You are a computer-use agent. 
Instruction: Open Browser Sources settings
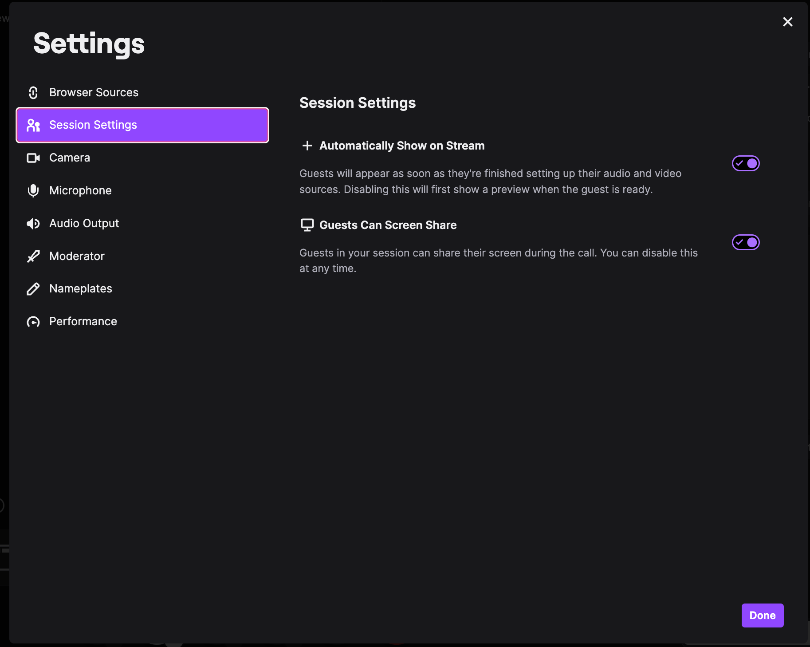tap(94, 93)
